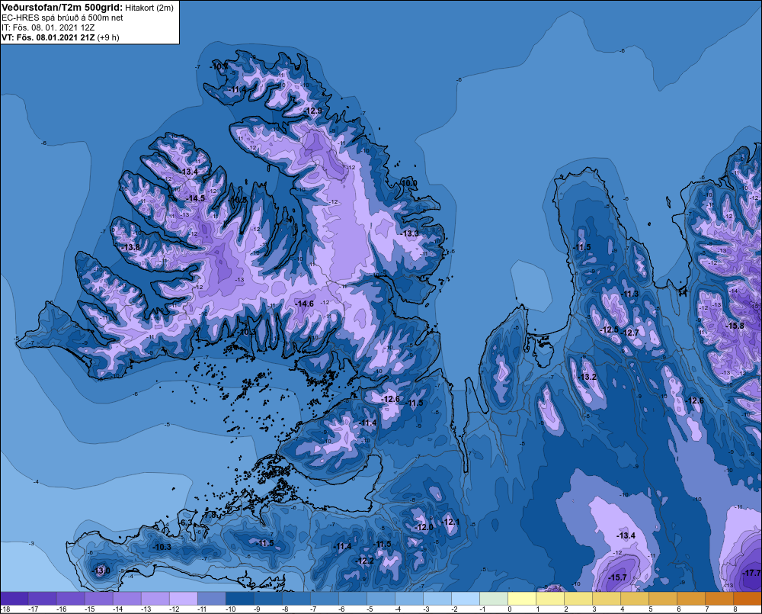Click the -12.7 temperature label on the map
The height and width of the screenshot is (614, 762).
[630, 333]
